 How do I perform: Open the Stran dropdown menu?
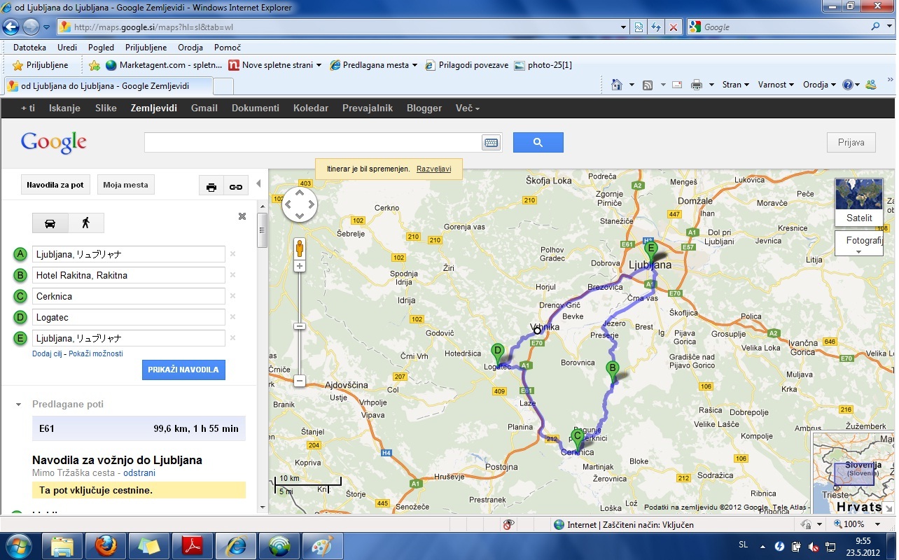tap(735, 85)
